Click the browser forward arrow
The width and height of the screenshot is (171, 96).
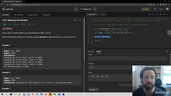tap(5, 5)
